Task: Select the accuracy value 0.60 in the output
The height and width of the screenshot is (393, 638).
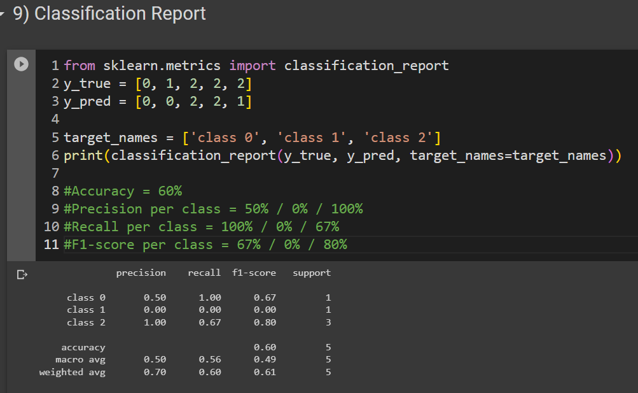Action: [265, 347]
